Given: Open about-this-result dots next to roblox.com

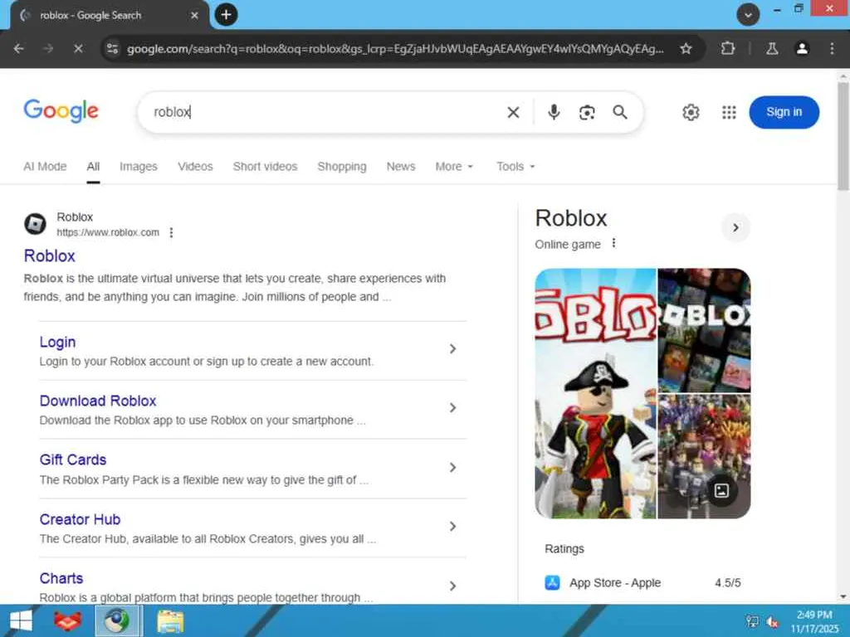Looking at the screenshot, I should click(x=171, y=232).
